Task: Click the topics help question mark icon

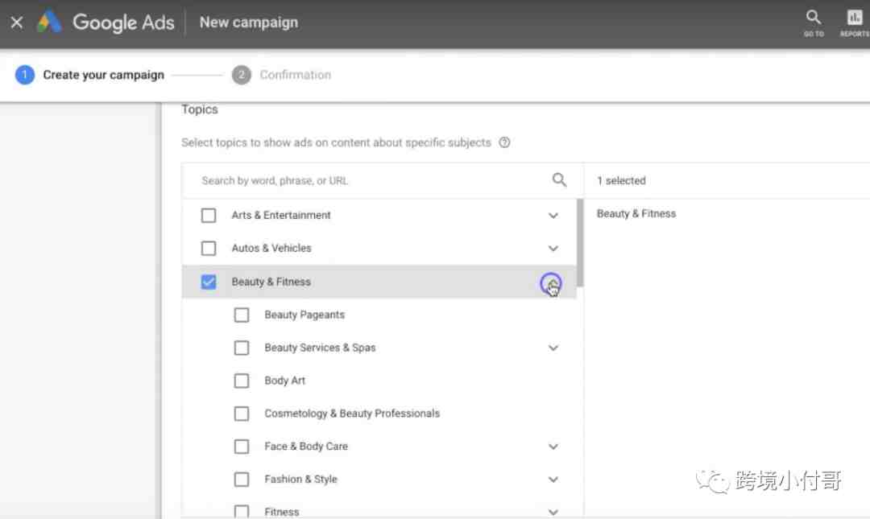Action: pyautogui.click(x=504, y=142)
